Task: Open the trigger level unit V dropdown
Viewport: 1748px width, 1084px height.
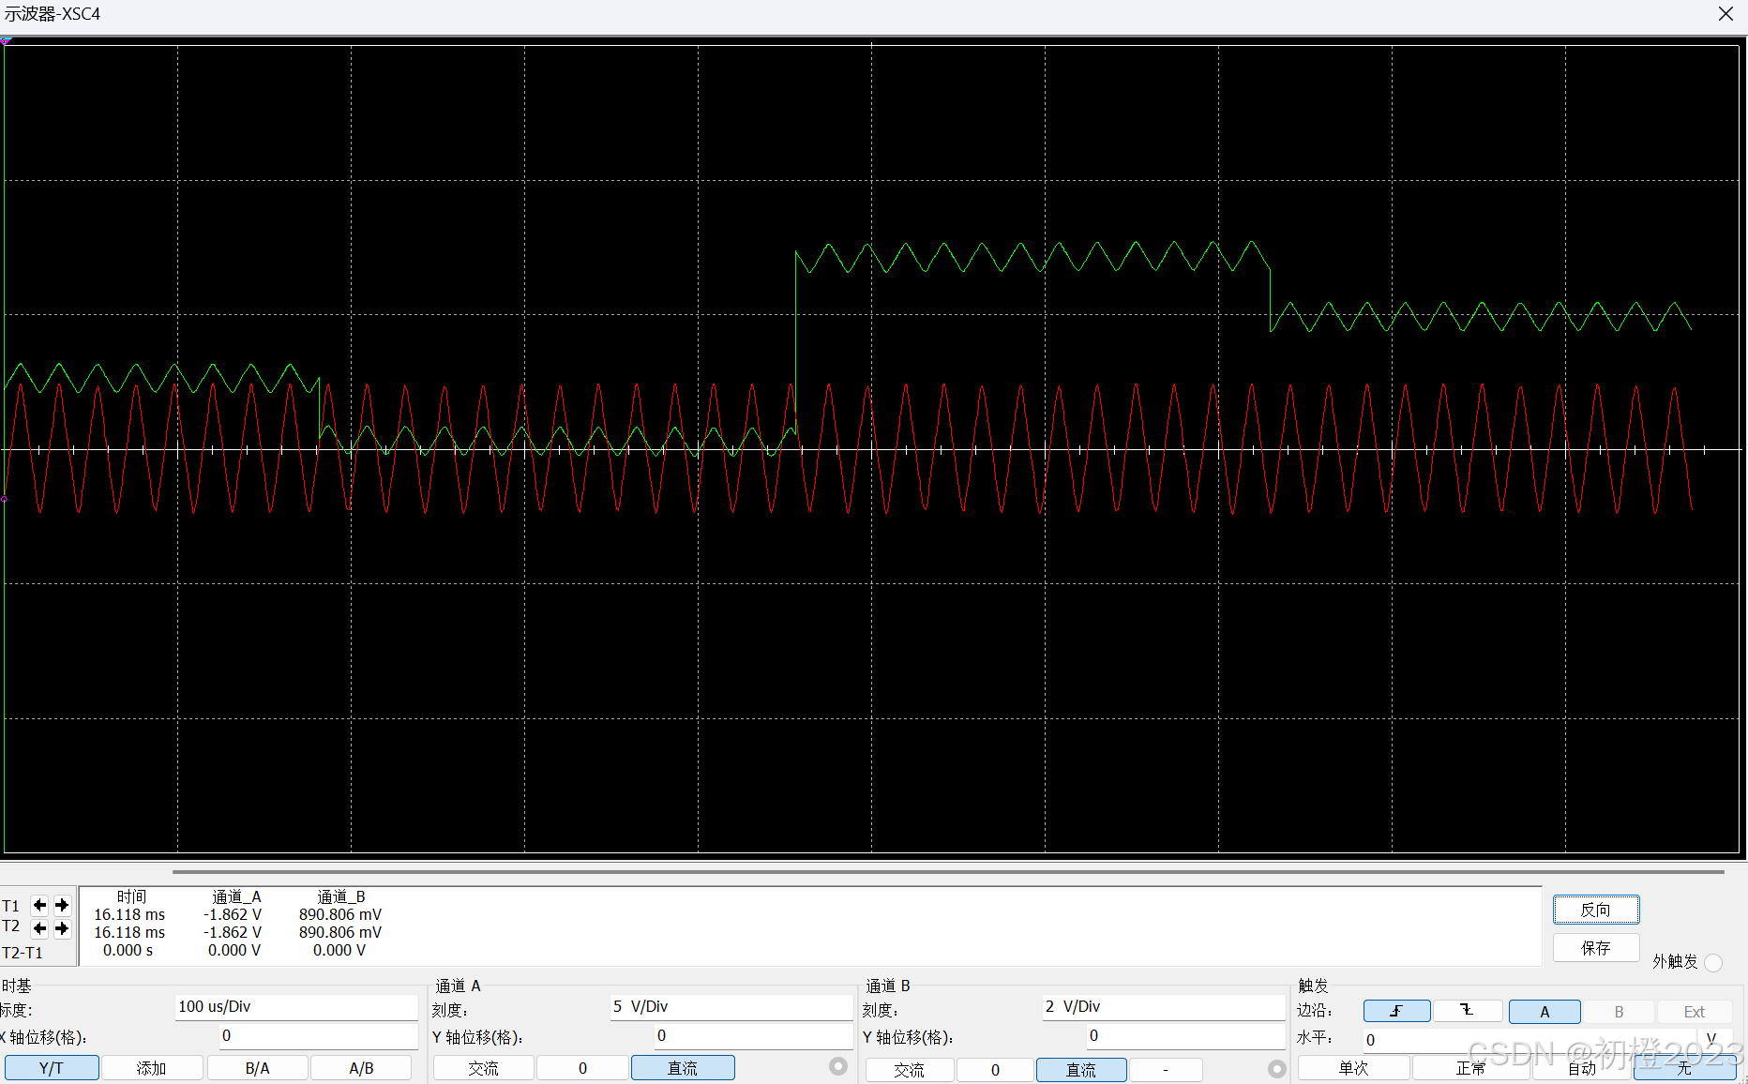Action: pos(1714,1039)
